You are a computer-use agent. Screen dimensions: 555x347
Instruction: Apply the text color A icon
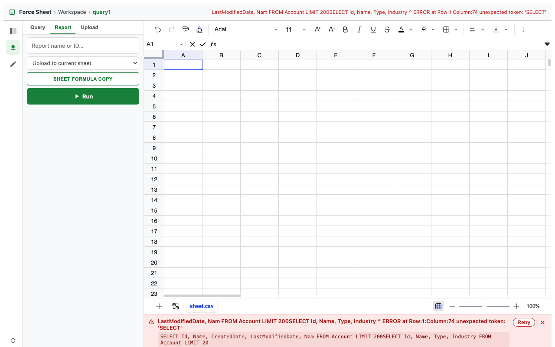(401, 29)
